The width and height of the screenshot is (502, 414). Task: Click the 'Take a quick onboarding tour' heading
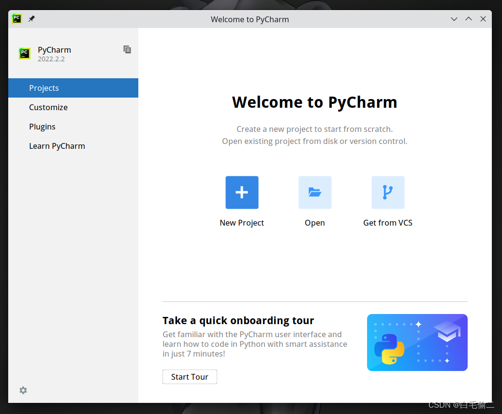[x=238, y=320]
